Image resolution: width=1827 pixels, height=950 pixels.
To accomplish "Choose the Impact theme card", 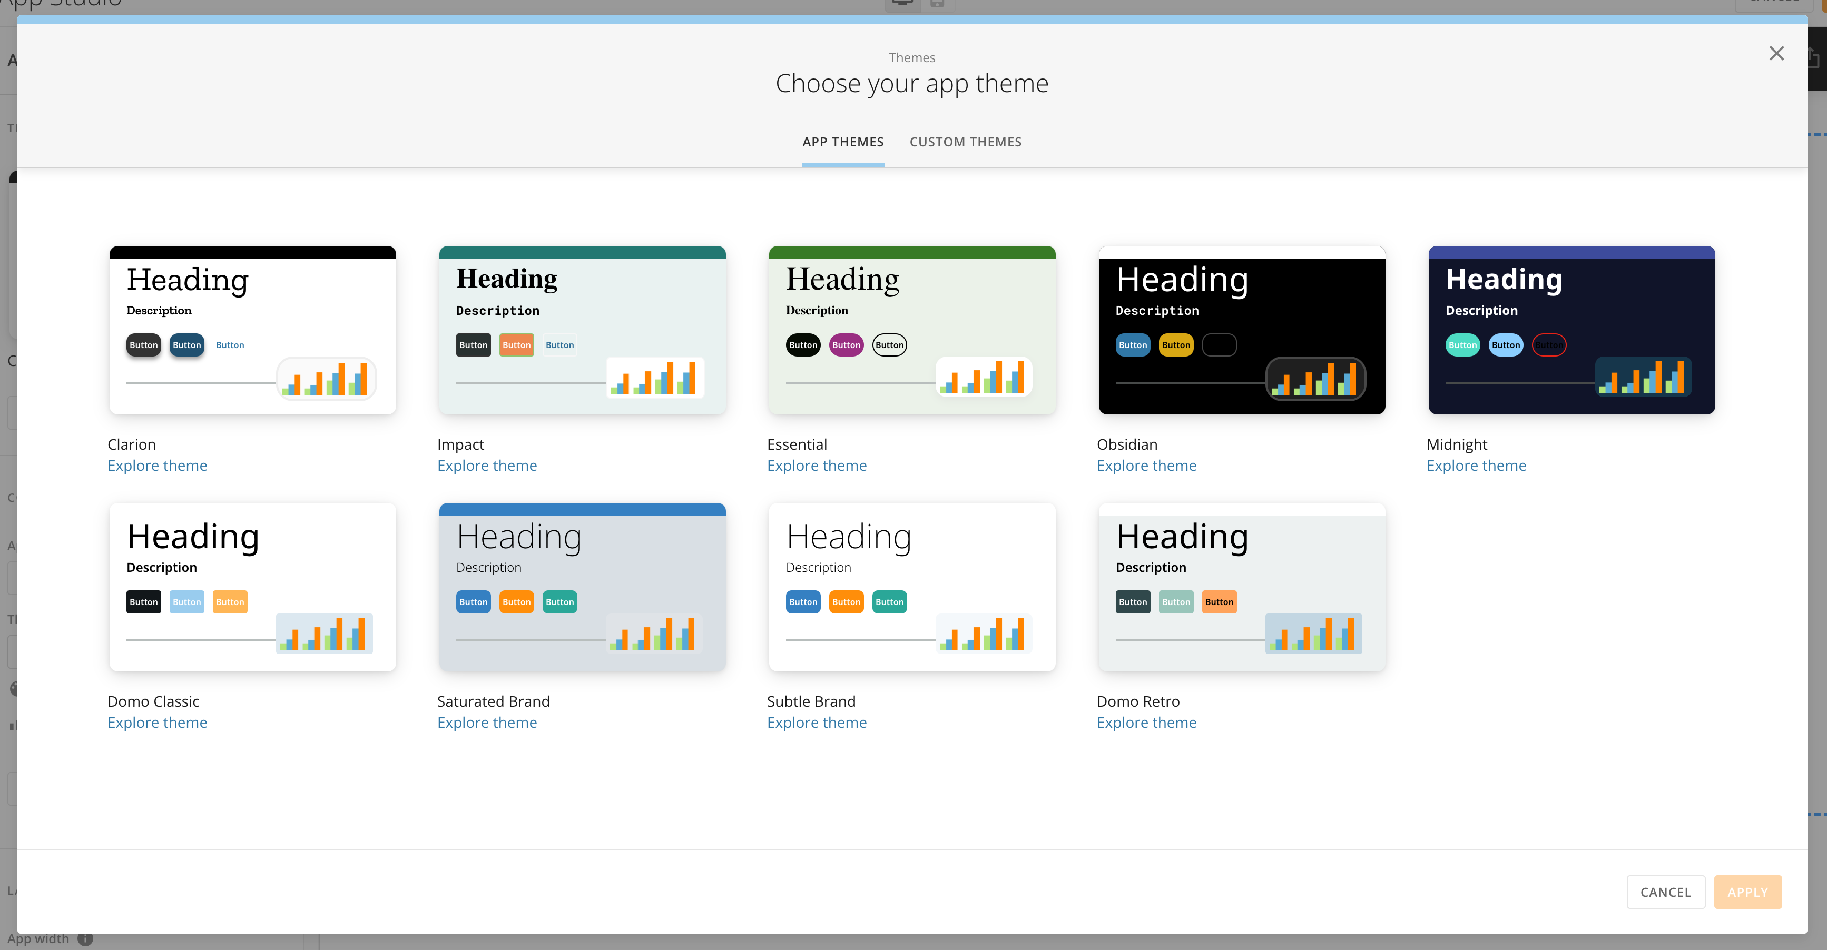I will coord(582,330).
